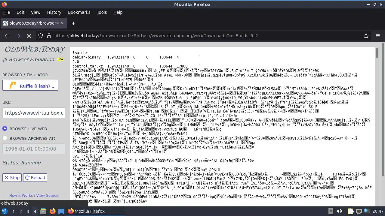Image resolution: width=385 pixels, height=216 pixels.
Task: Open the View Source link
Action: pyautogui.click(x=47, y=196)
